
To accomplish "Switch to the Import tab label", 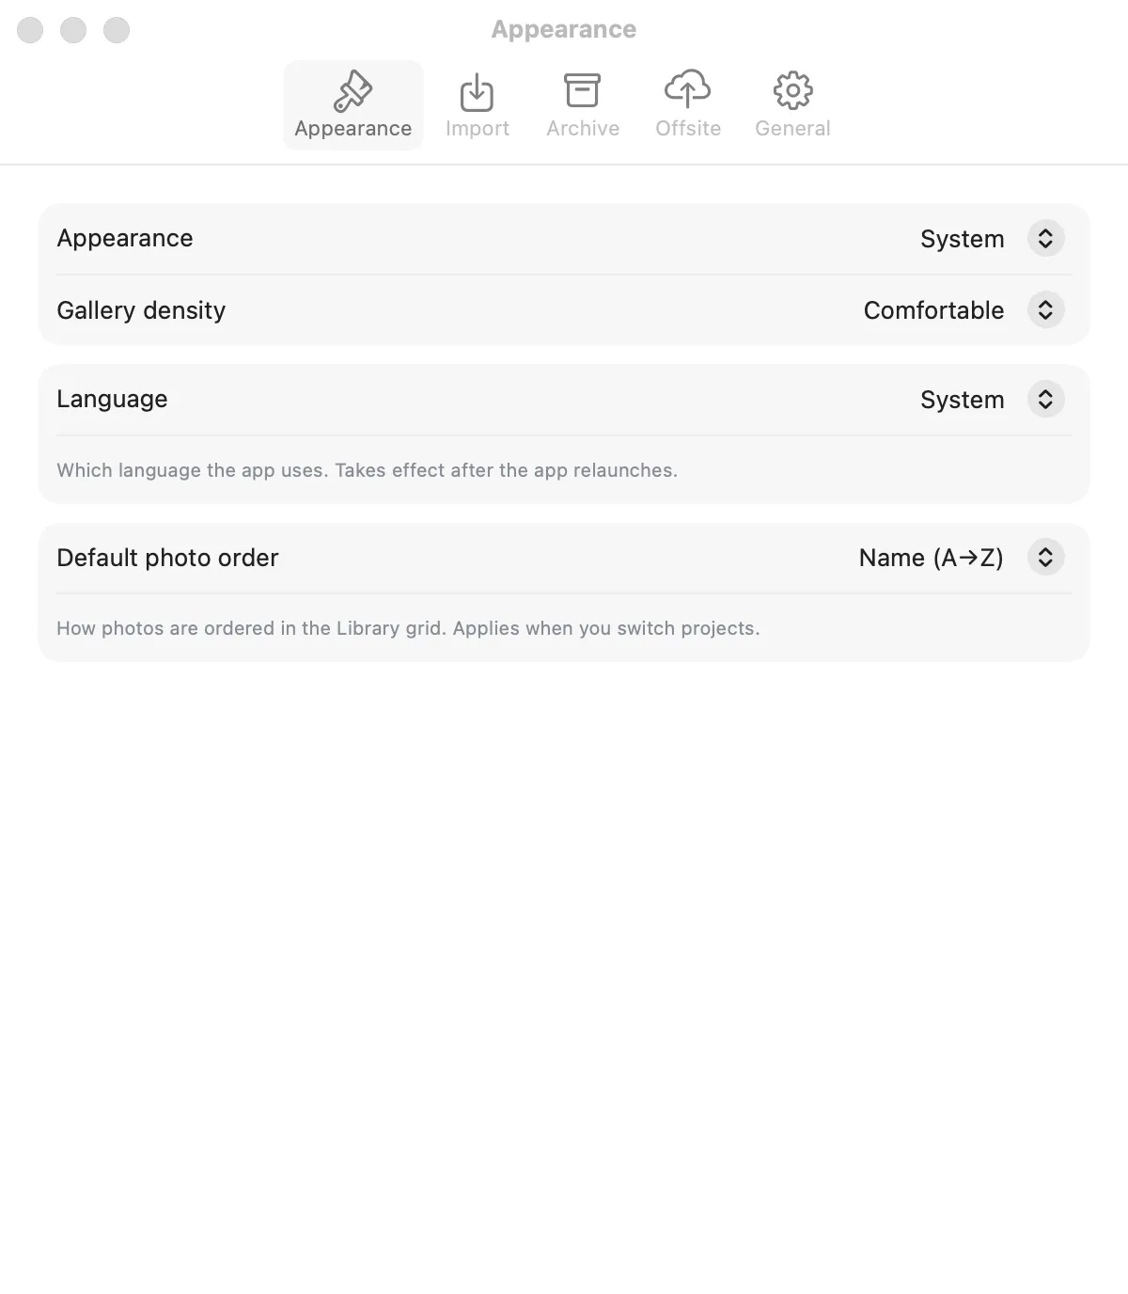I will (x=478, y=129).
